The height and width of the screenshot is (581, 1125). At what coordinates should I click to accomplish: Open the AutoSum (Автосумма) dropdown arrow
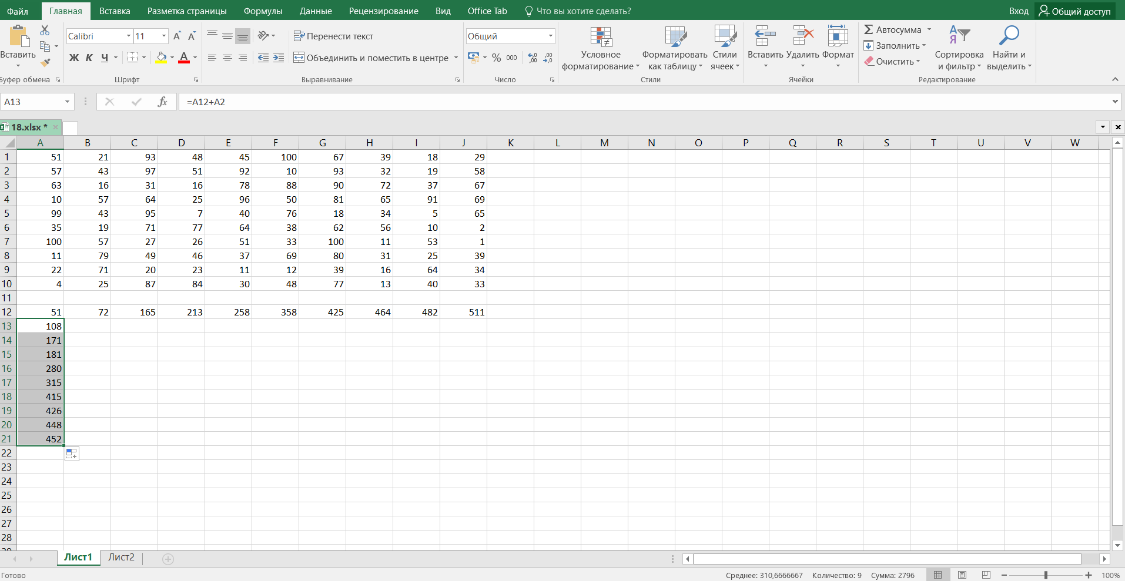[929, 29]
